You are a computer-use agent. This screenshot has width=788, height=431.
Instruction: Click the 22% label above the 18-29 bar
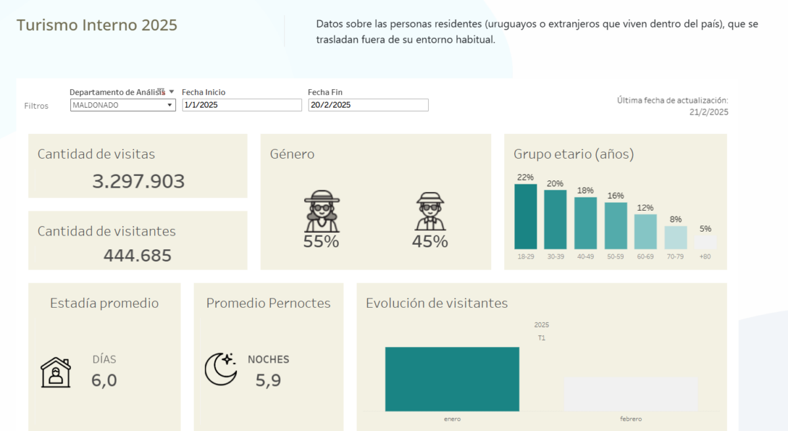(525, 177)
